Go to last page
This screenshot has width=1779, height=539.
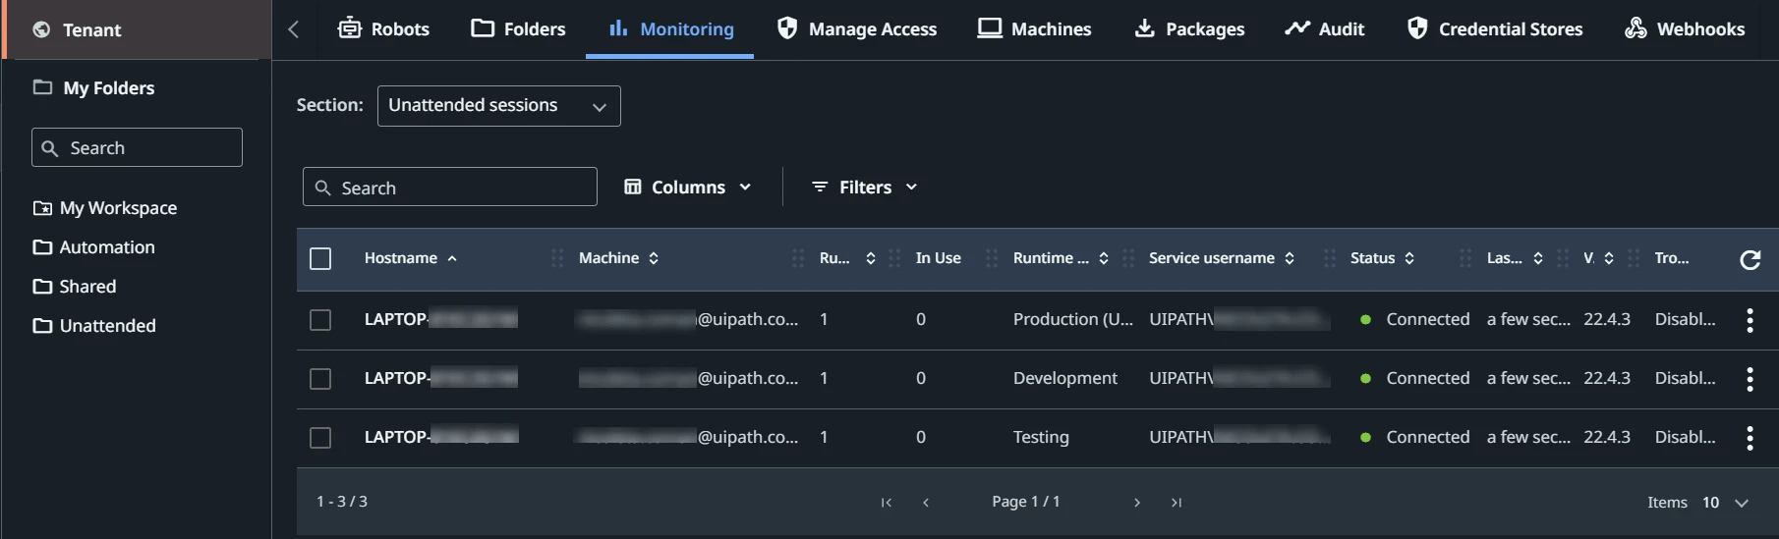point(1176,503)
